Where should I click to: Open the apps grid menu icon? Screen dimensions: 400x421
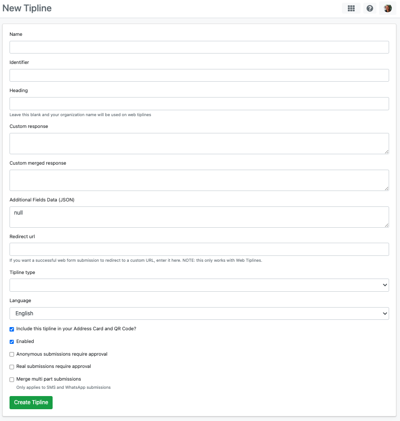[351, 8]
